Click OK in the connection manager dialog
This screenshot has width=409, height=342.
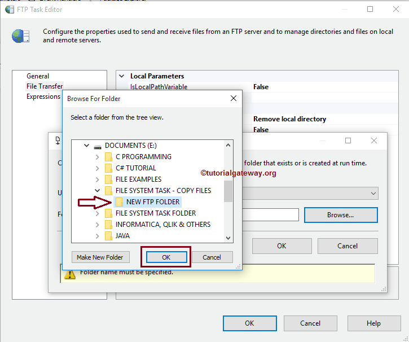tap(282, 245)
